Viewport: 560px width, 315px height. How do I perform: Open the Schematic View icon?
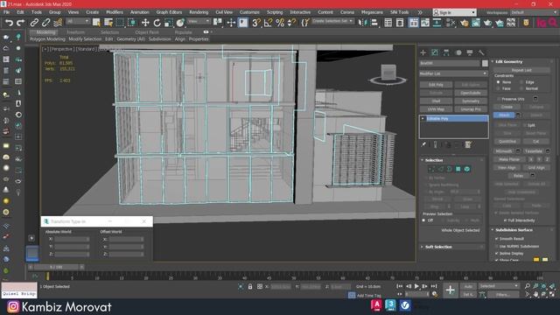[437, 23]
